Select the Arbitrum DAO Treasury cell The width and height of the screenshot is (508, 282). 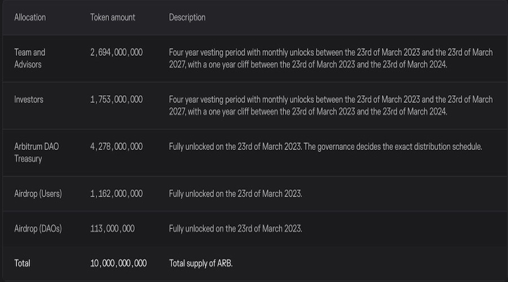(36, 152)
